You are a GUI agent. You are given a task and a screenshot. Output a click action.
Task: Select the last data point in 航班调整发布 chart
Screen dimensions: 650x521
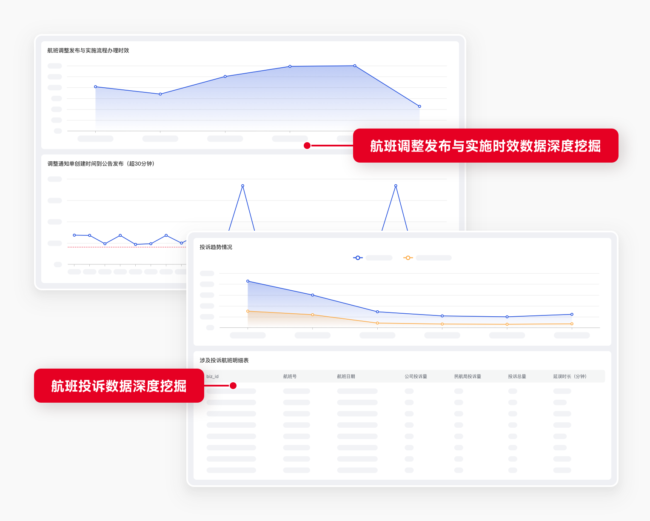pos(419,106)
